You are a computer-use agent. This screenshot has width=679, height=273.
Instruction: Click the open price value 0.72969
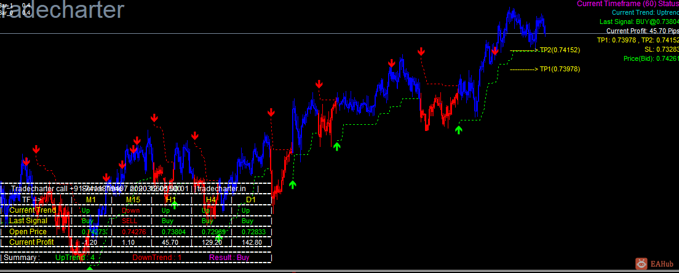pos(213,231)
